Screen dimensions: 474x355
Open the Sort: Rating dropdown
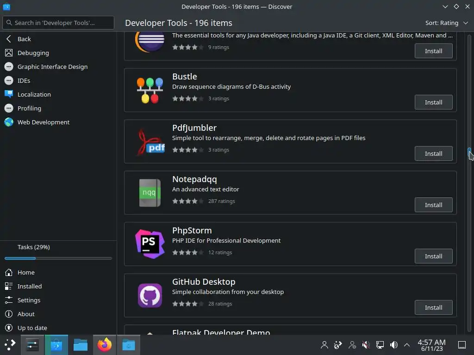447,23
